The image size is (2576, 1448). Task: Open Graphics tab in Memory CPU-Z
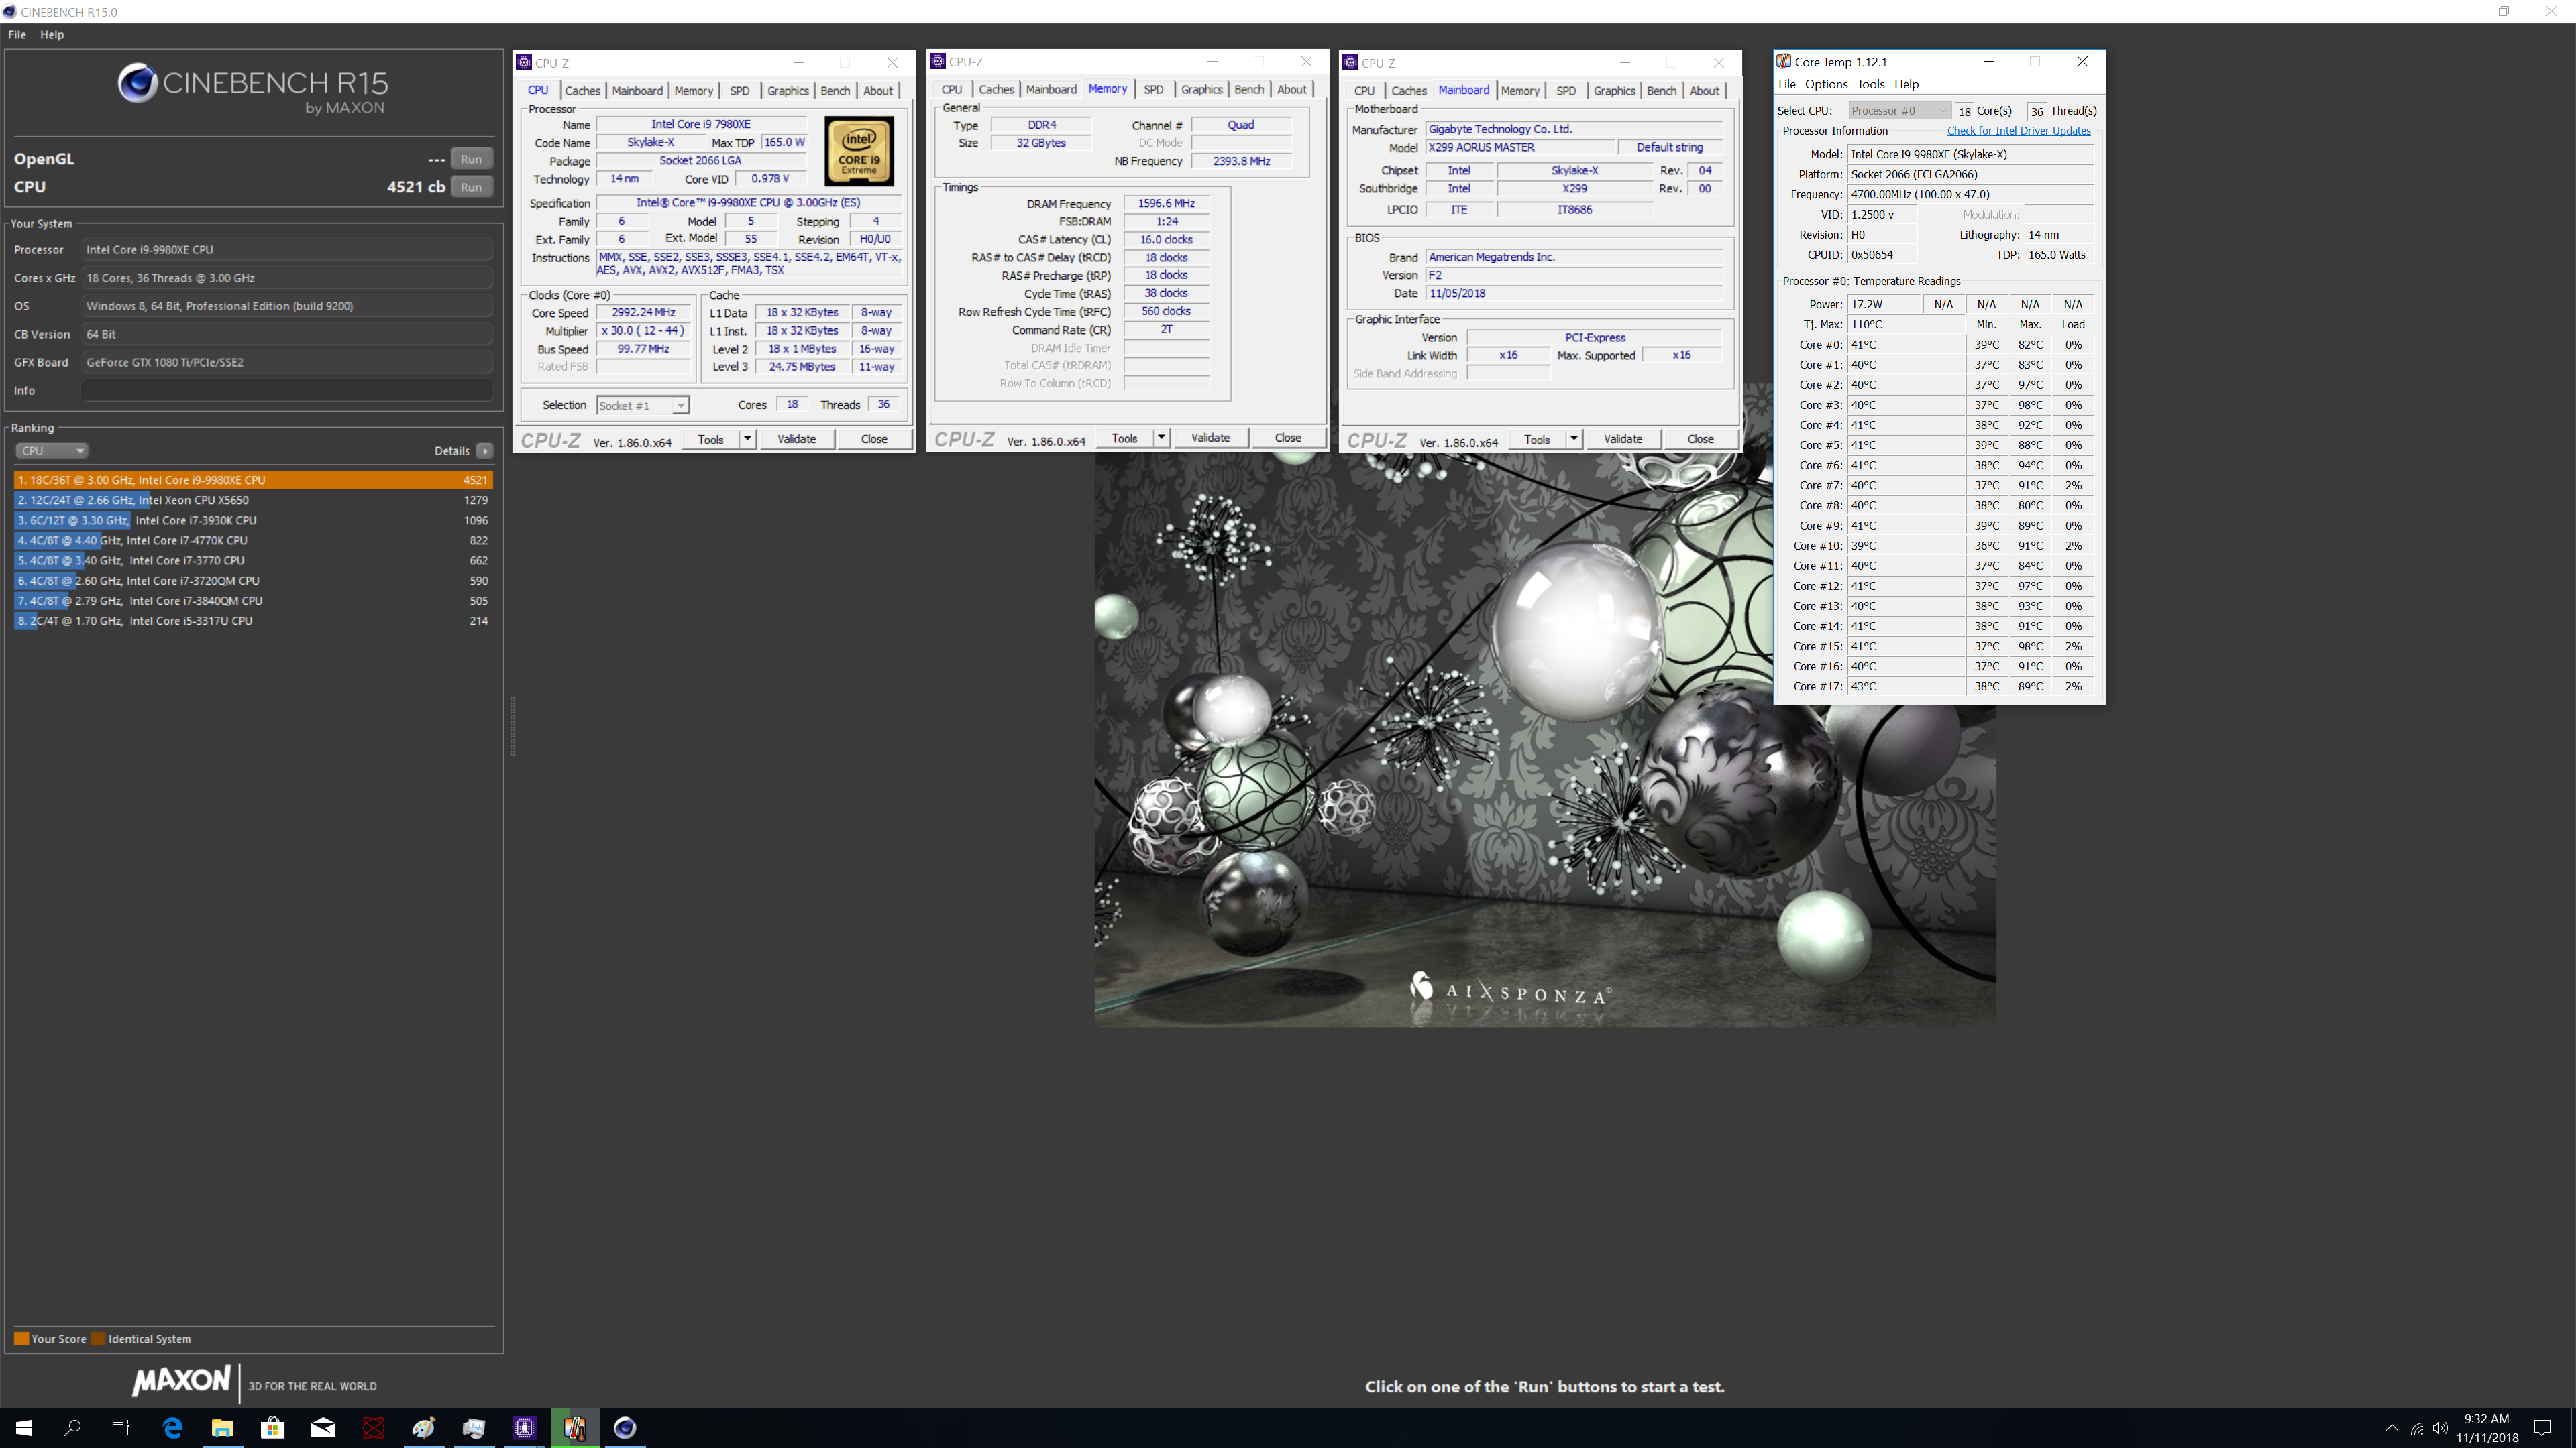(x=1201, y=89)
